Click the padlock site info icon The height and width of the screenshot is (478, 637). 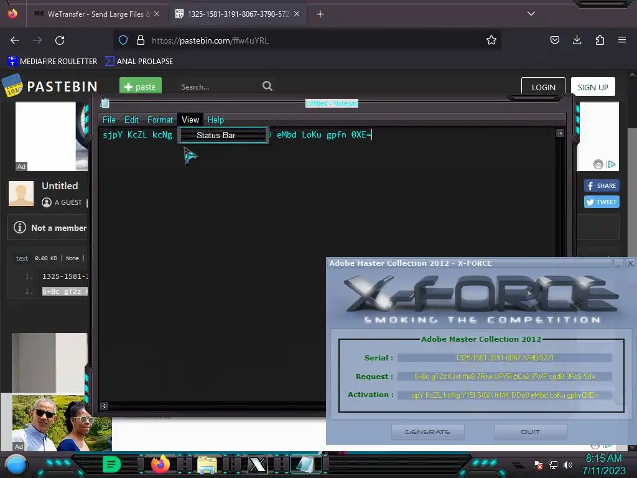[x=141, y=40]
